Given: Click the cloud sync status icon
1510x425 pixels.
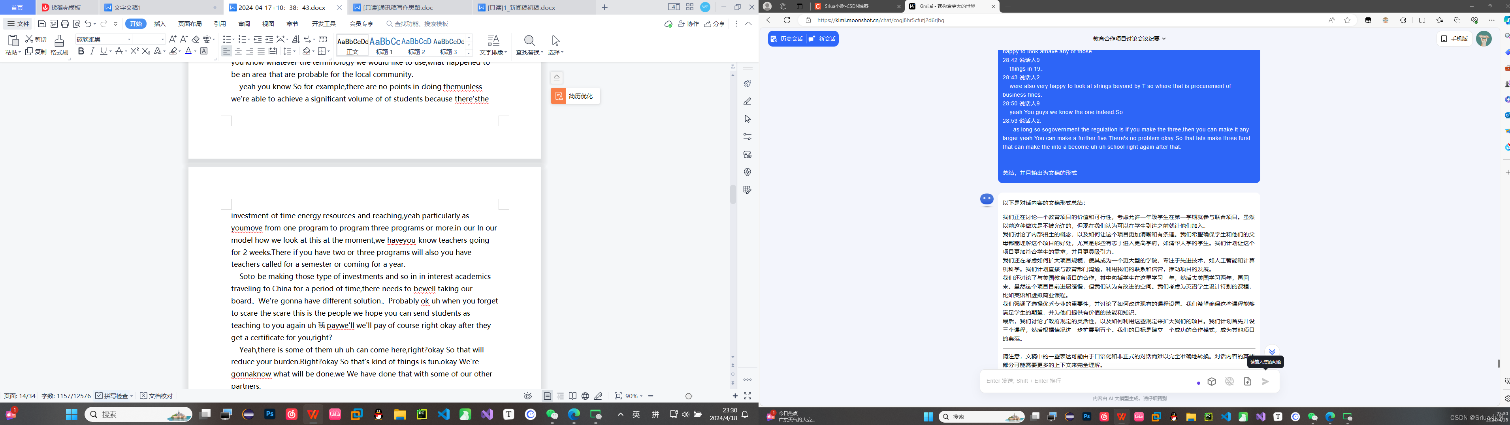Looking at the screenshot, I should pyautogui.click(x=668, y=24).
